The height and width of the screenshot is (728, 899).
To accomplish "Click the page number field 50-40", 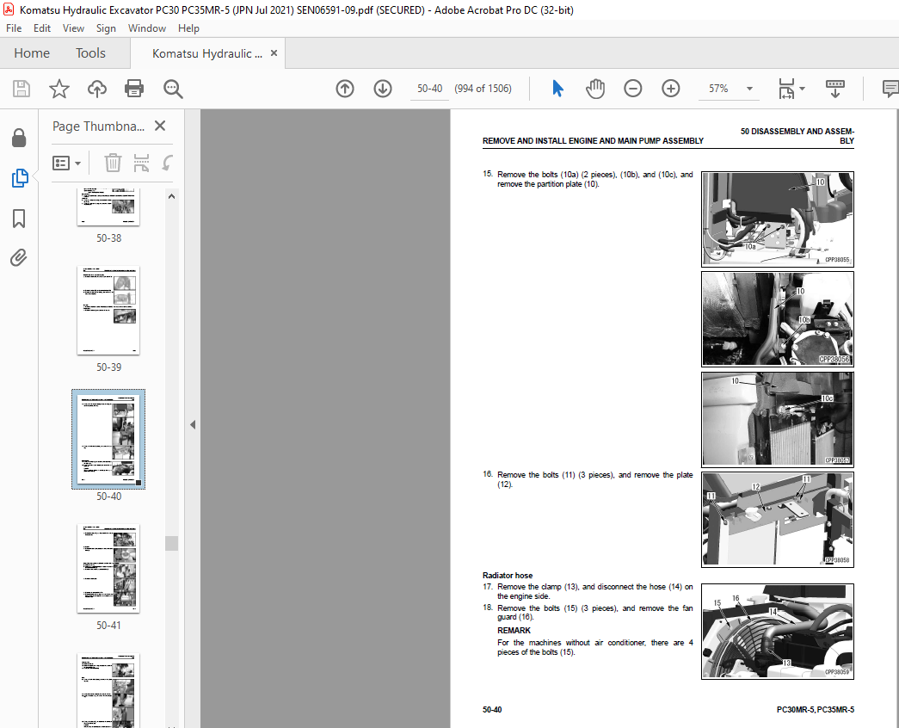I will click(429, 89).
